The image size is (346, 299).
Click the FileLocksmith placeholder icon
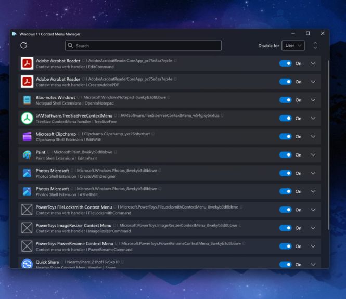click(27, 210)
